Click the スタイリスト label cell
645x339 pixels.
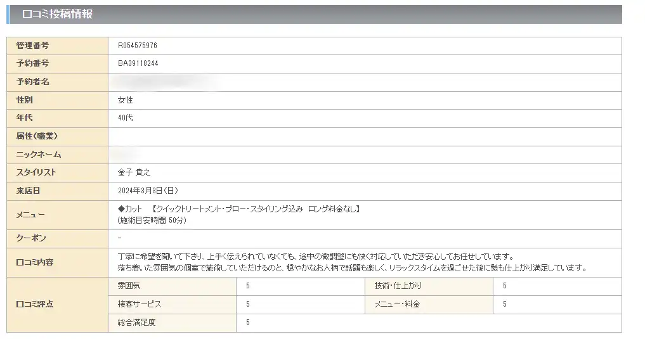[x=57, y=173]
